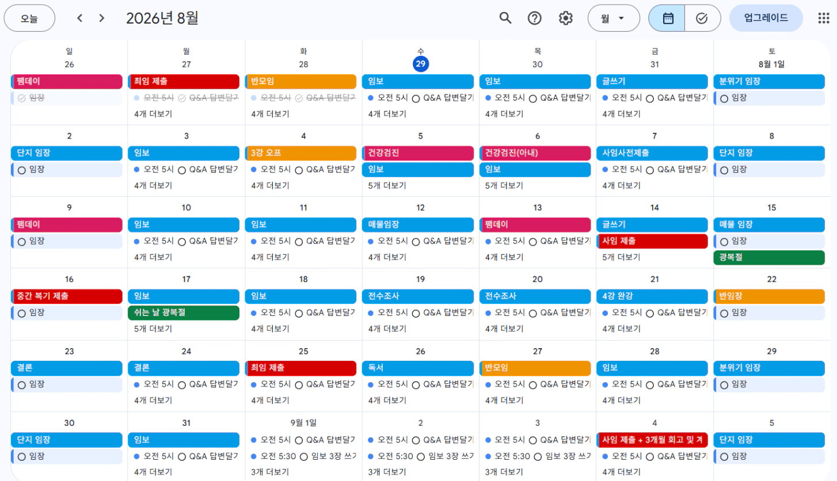Open the 반모임 event on July 28

(301, 82)
